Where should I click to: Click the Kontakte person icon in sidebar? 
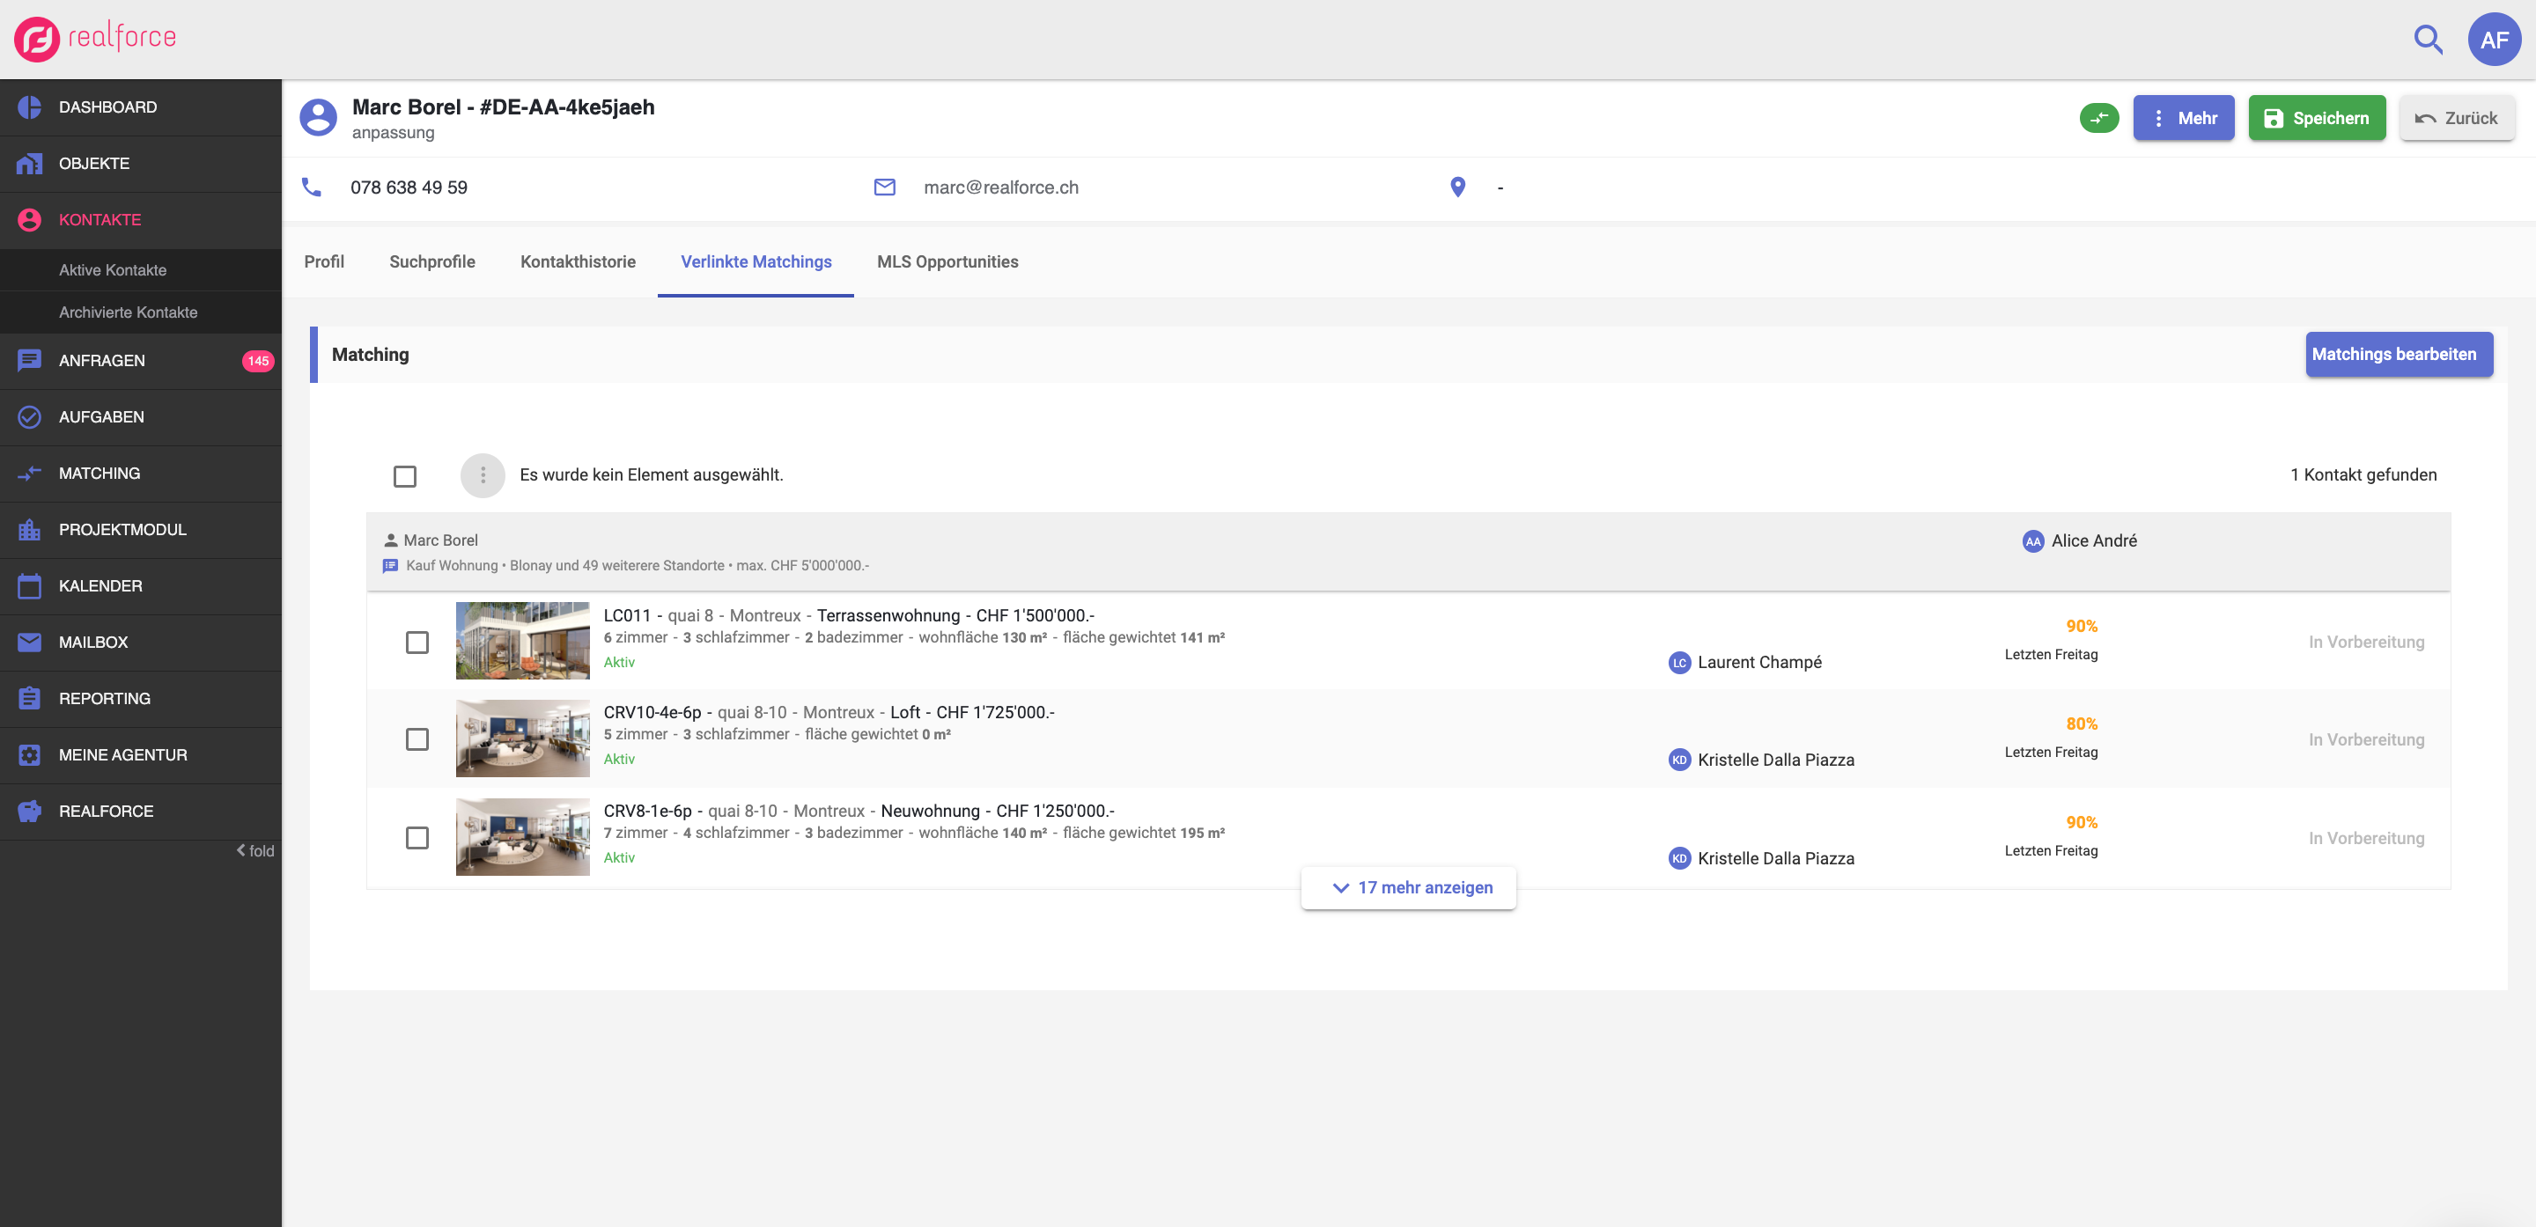[x=30, y=219]
